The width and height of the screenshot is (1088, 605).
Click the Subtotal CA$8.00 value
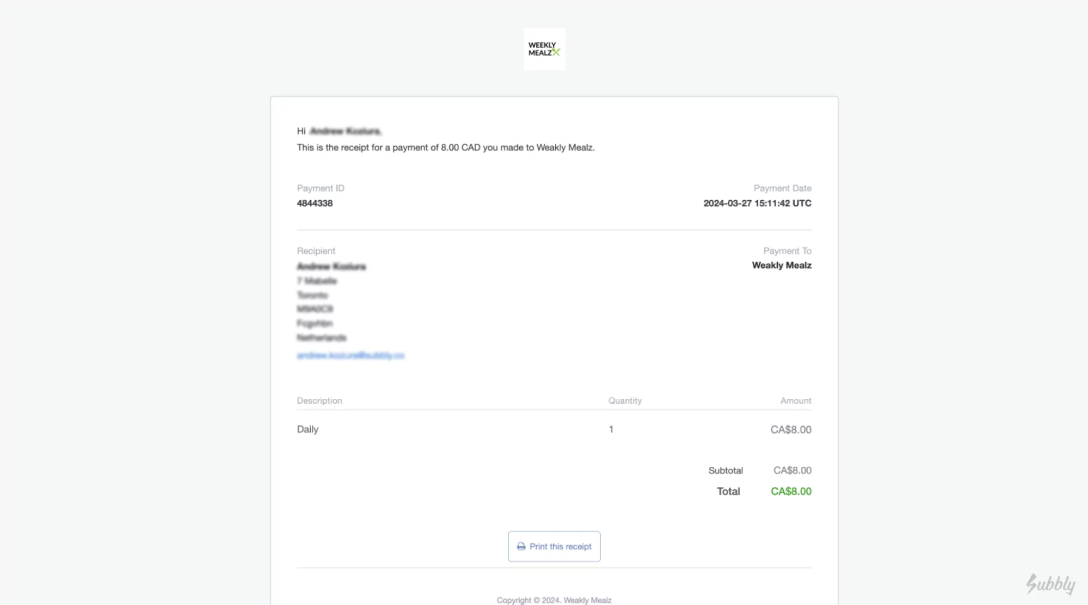click(x=792, y=470)
